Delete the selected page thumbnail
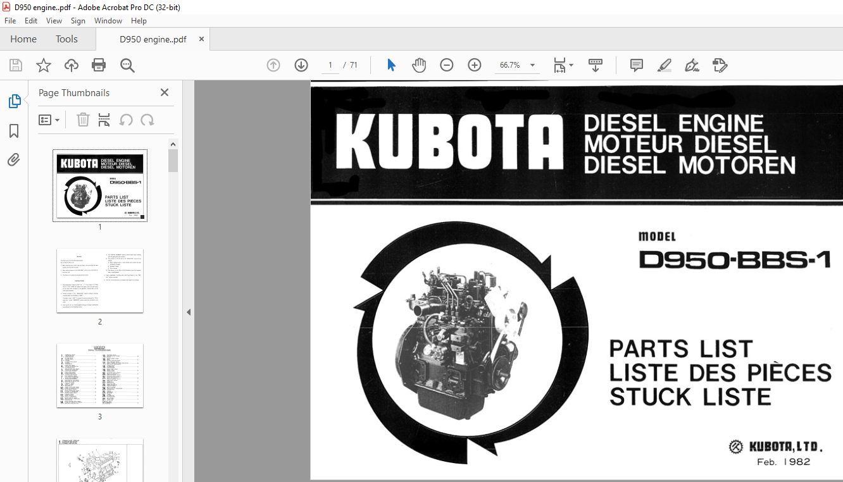 84,120
